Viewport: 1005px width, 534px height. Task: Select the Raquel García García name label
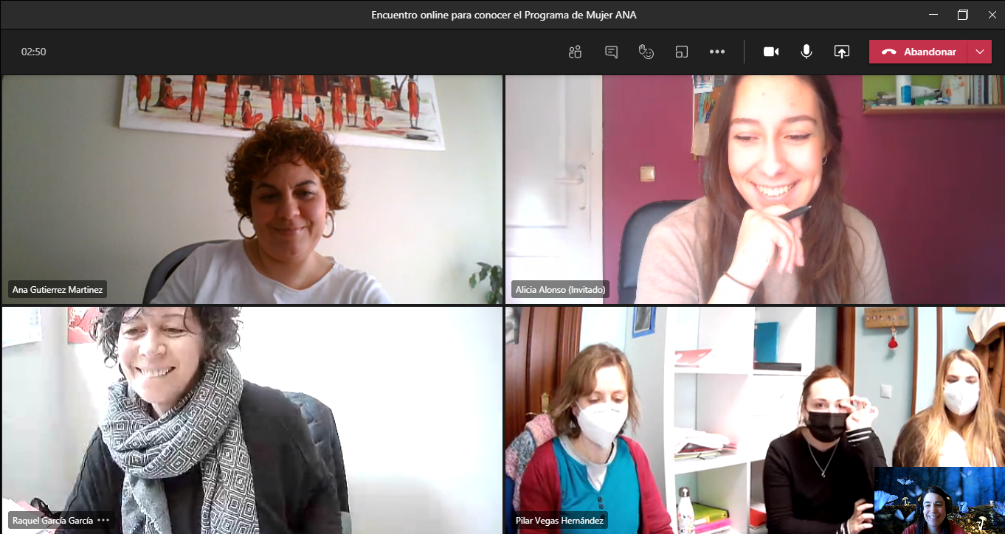point(53,520)
